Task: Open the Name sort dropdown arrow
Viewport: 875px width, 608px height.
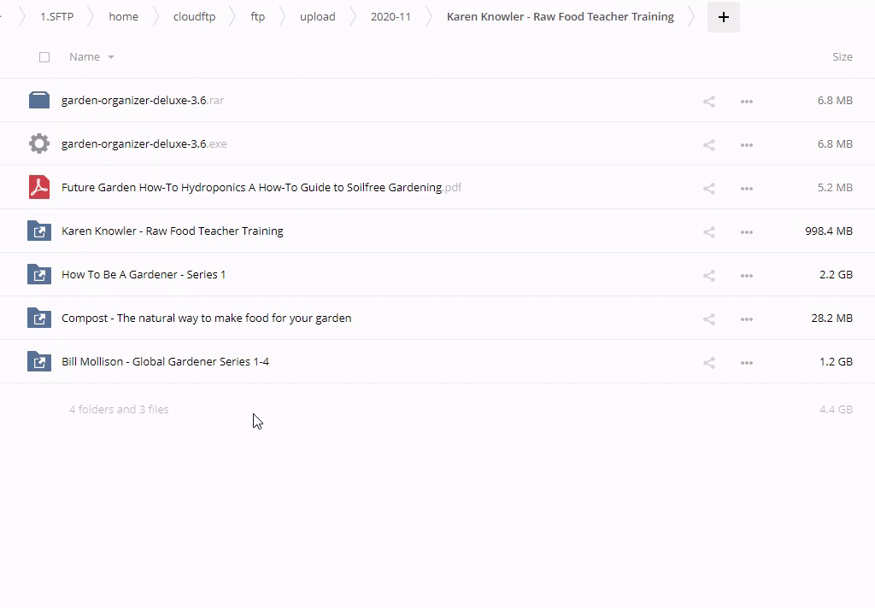Action: coord(111,57)
